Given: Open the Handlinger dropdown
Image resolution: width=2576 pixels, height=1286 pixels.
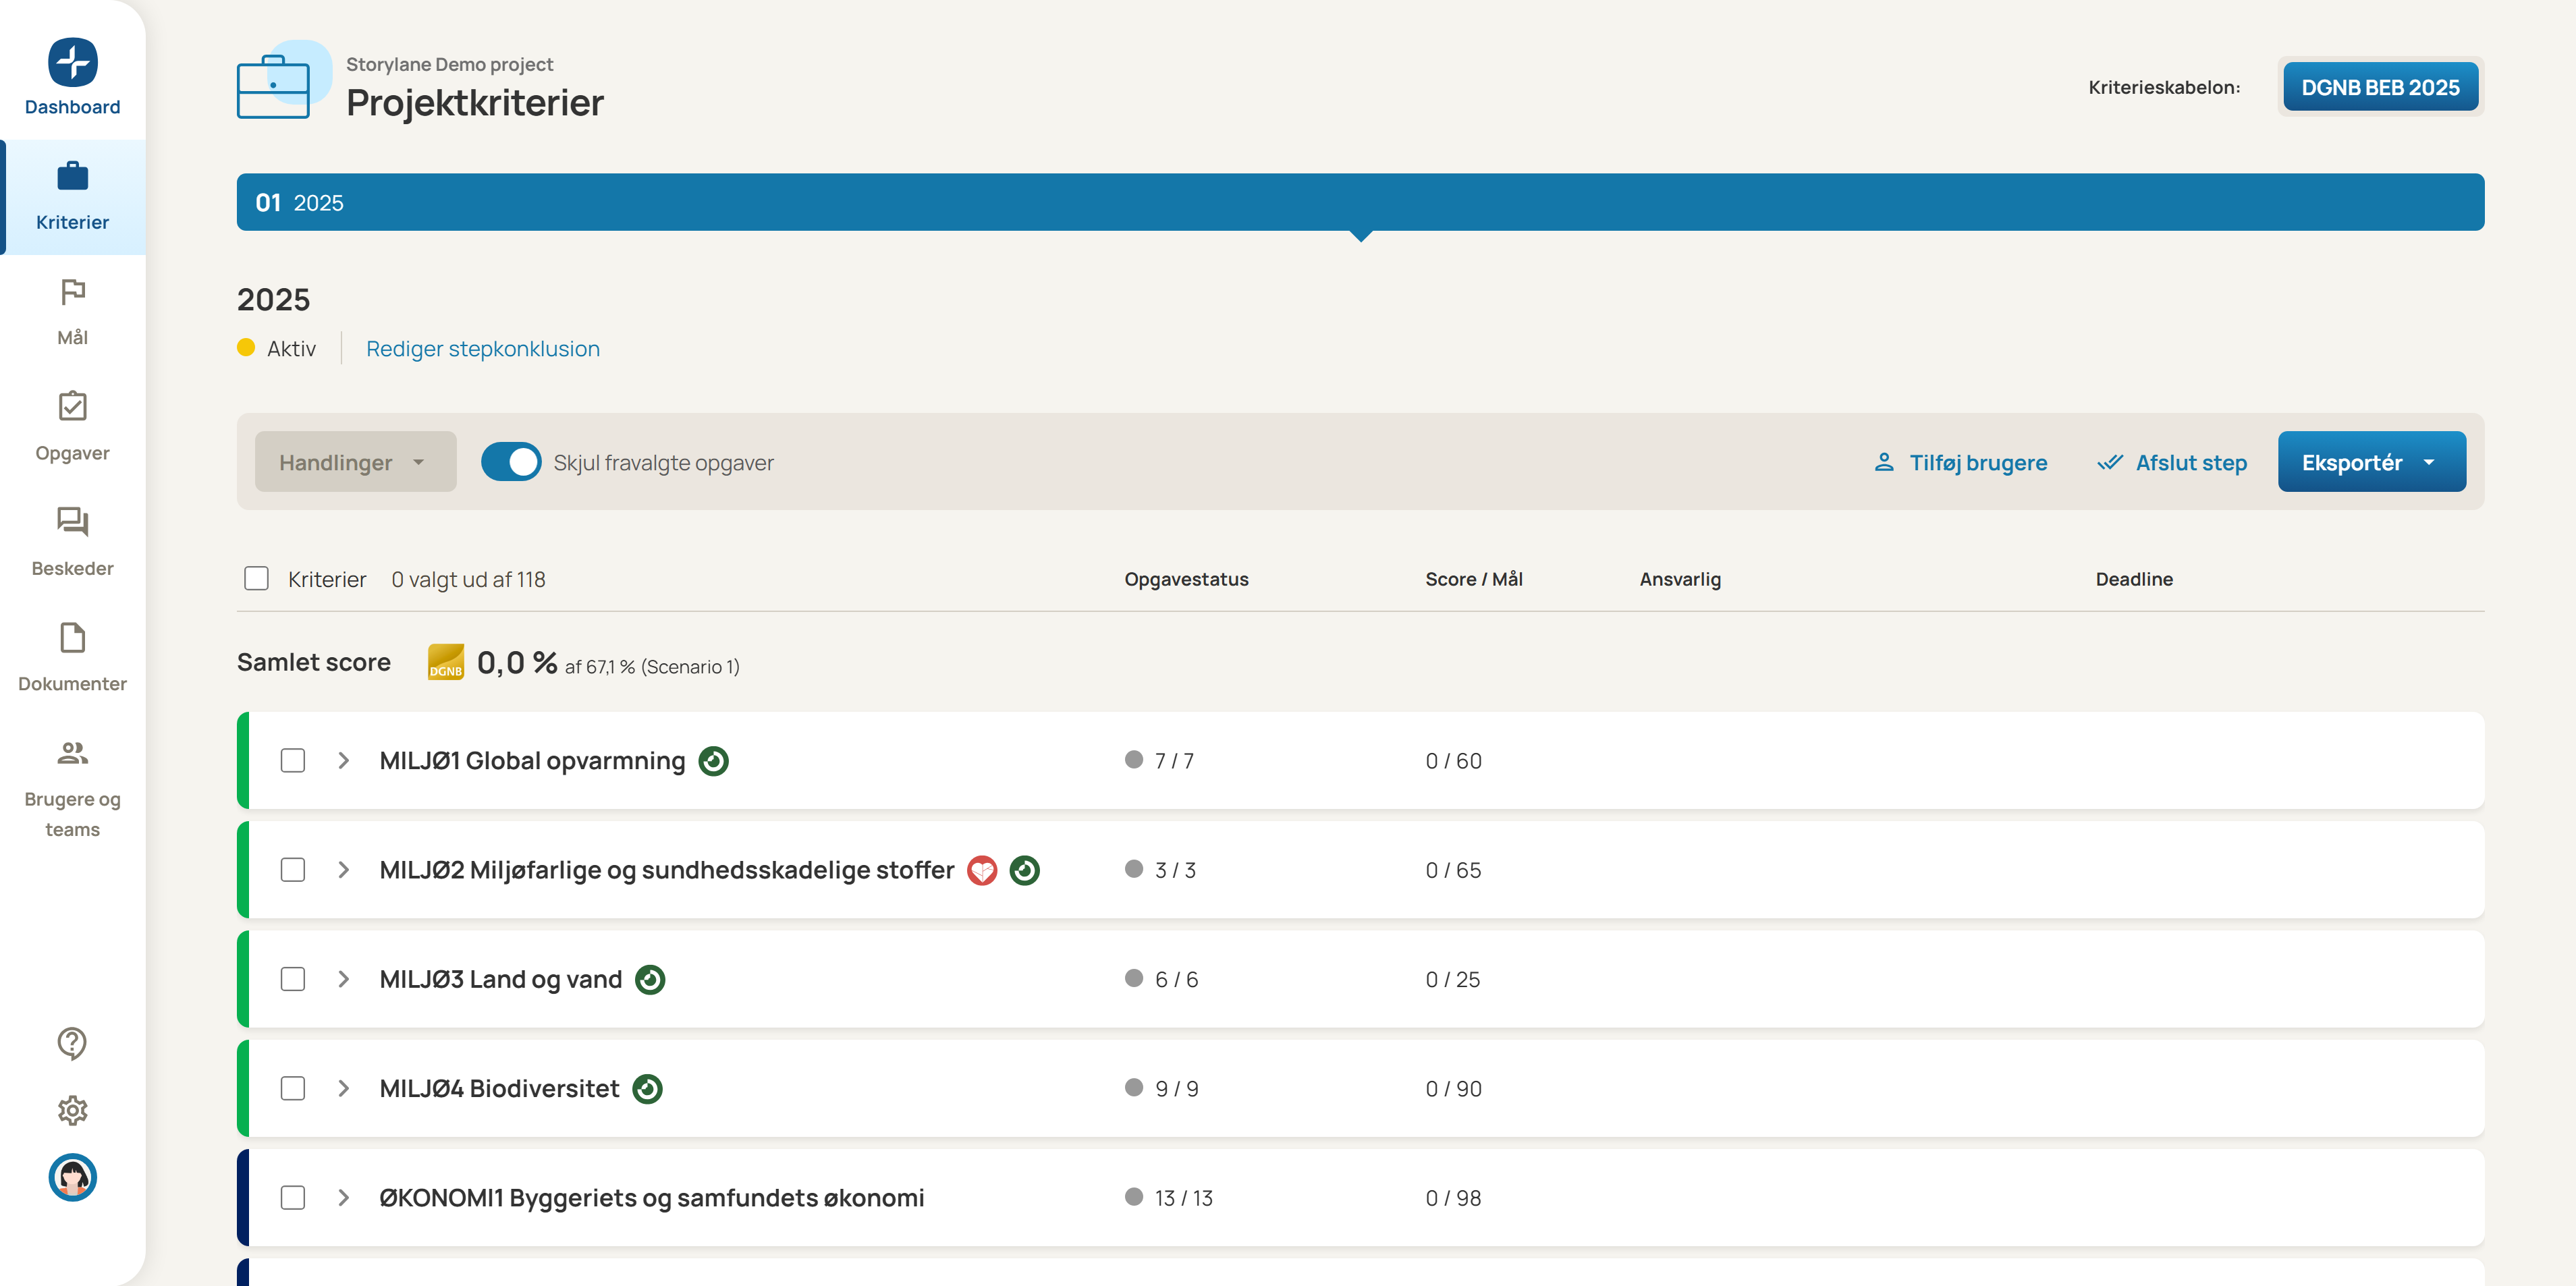Looking at the screenshot, I should click(x=354, y=462).
